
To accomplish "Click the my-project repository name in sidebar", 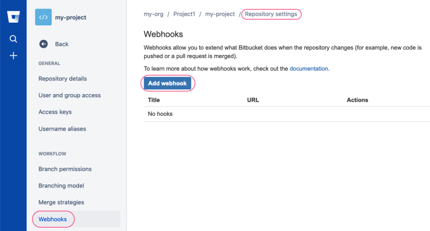I will [70, 17].
